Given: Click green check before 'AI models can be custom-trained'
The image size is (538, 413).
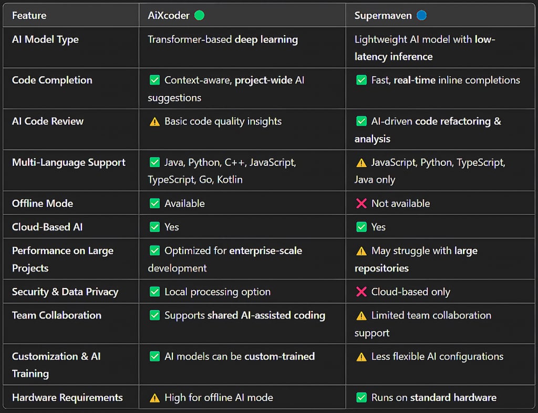Looking at the screenshot, I should tap(155, 357).
